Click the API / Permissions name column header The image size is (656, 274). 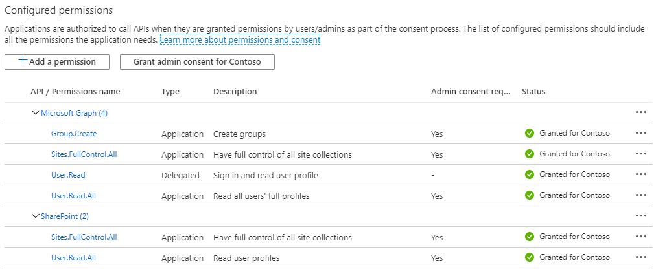point(75,92)
